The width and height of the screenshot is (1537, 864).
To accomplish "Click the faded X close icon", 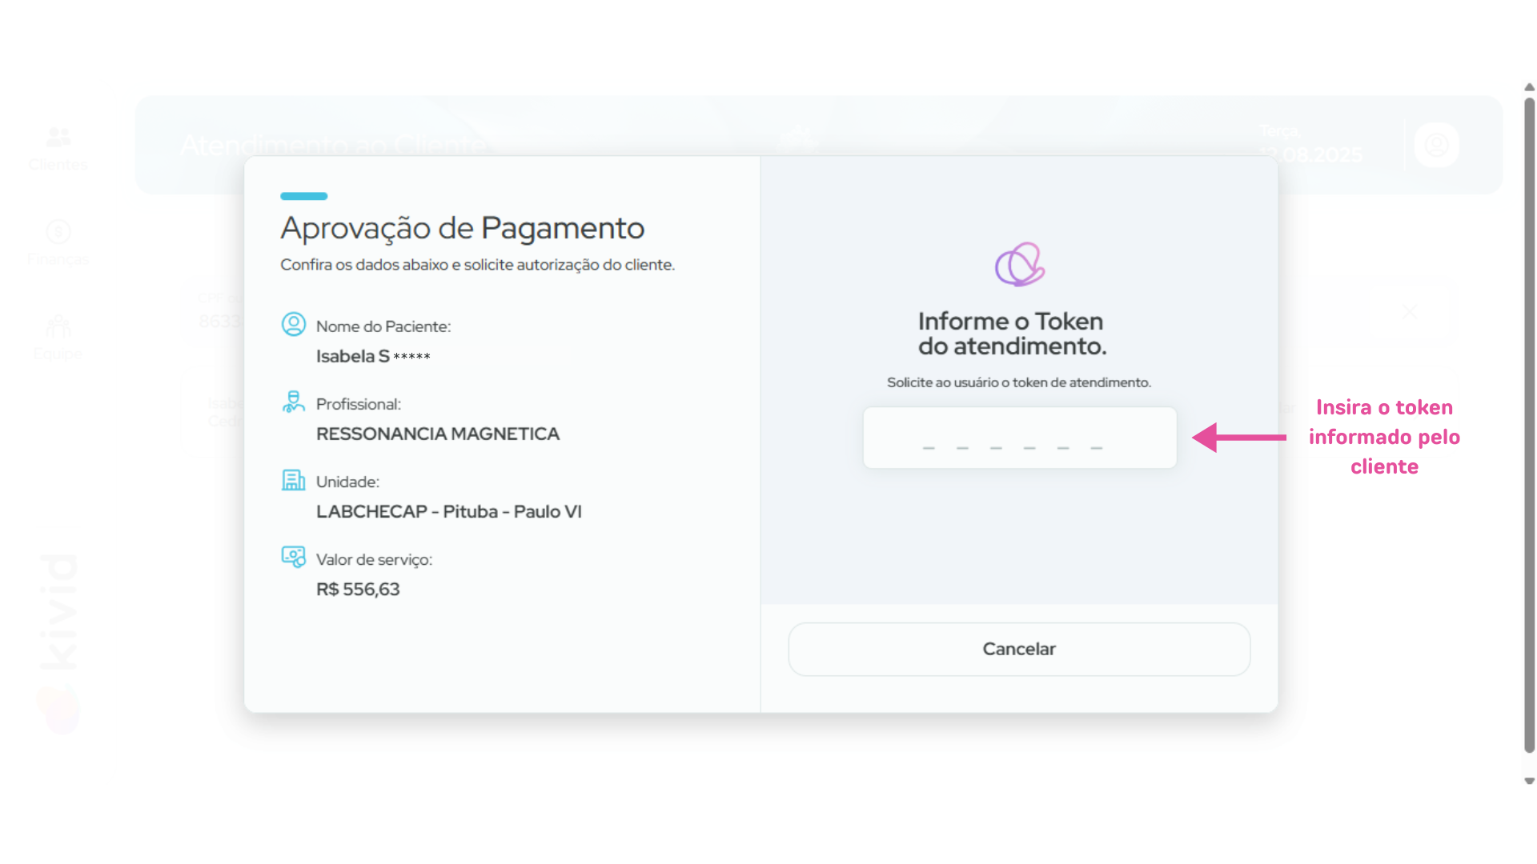I will (1410, 312).
